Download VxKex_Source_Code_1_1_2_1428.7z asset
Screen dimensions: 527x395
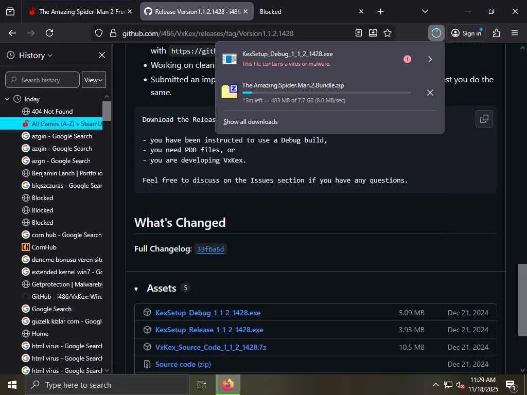(x=210, y=347)
